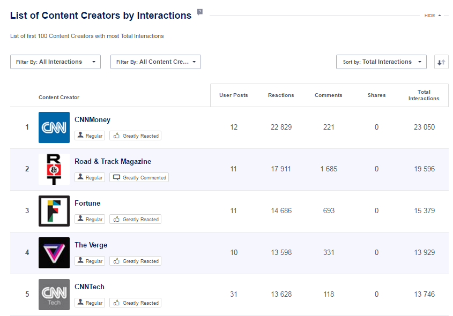
Task: Click the CNN logo thumbnail
Action: [54, 127]
